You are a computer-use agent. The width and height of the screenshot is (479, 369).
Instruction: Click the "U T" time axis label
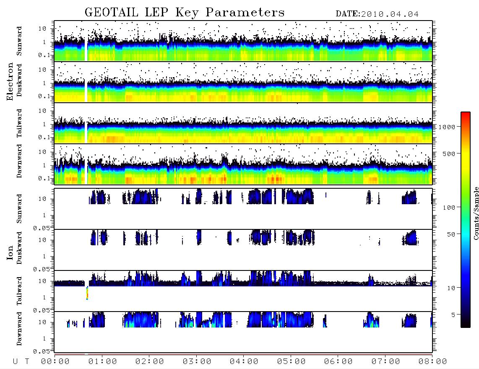(x=21, y=361)
